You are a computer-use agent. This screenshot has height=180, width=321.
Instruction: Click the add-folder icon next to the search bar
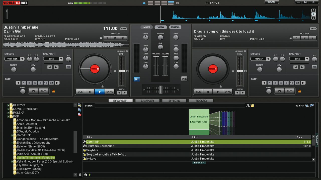(x=252, y=105)
